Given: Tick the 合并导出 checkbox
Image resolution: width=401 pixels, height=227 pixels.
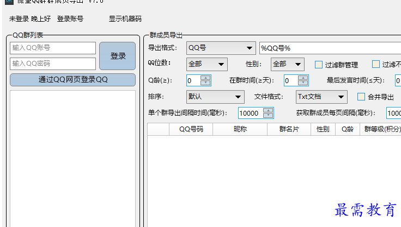Looking at the screenshot, I should [x=361, y=97].
